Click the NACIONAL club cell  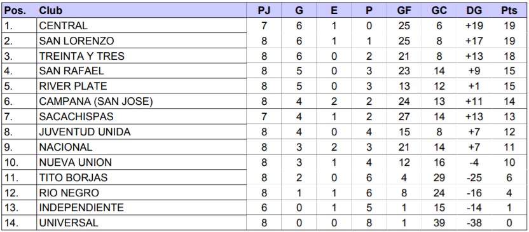(141, 147)
